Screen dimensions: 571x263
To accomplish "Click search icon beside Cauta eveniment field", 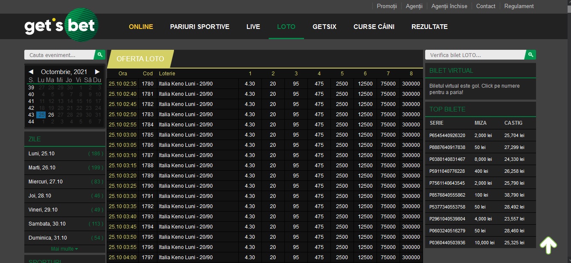I will tap(100, 55).
